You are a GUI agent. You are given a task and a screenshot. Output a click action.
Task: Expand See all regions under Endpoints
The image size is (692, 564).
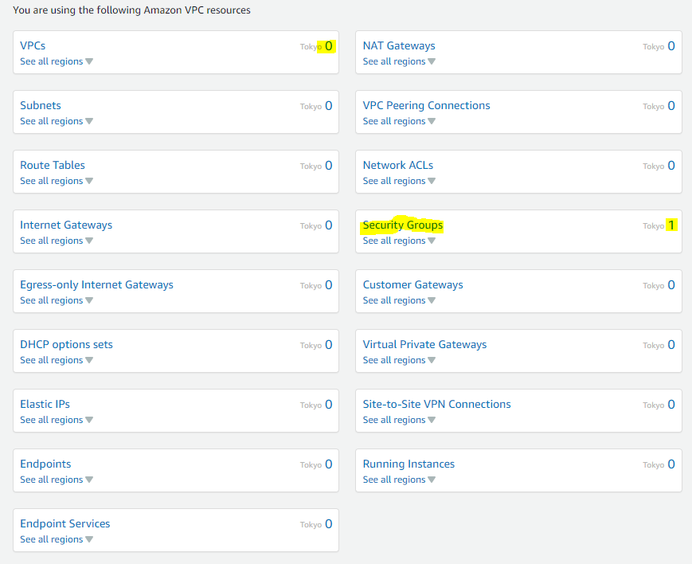[57, 480]
